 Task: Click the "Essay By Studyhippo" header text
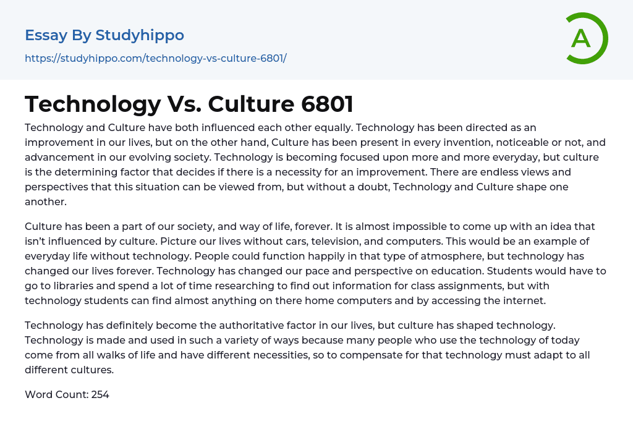(104, 35)
